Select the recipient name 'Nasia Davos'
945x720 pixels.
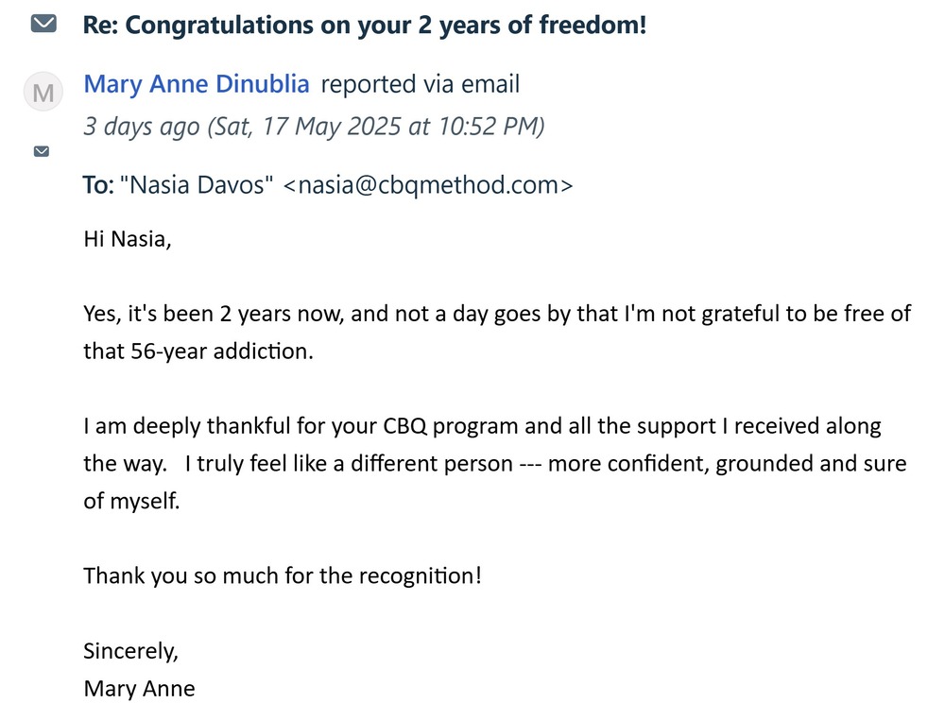point(198,185)
